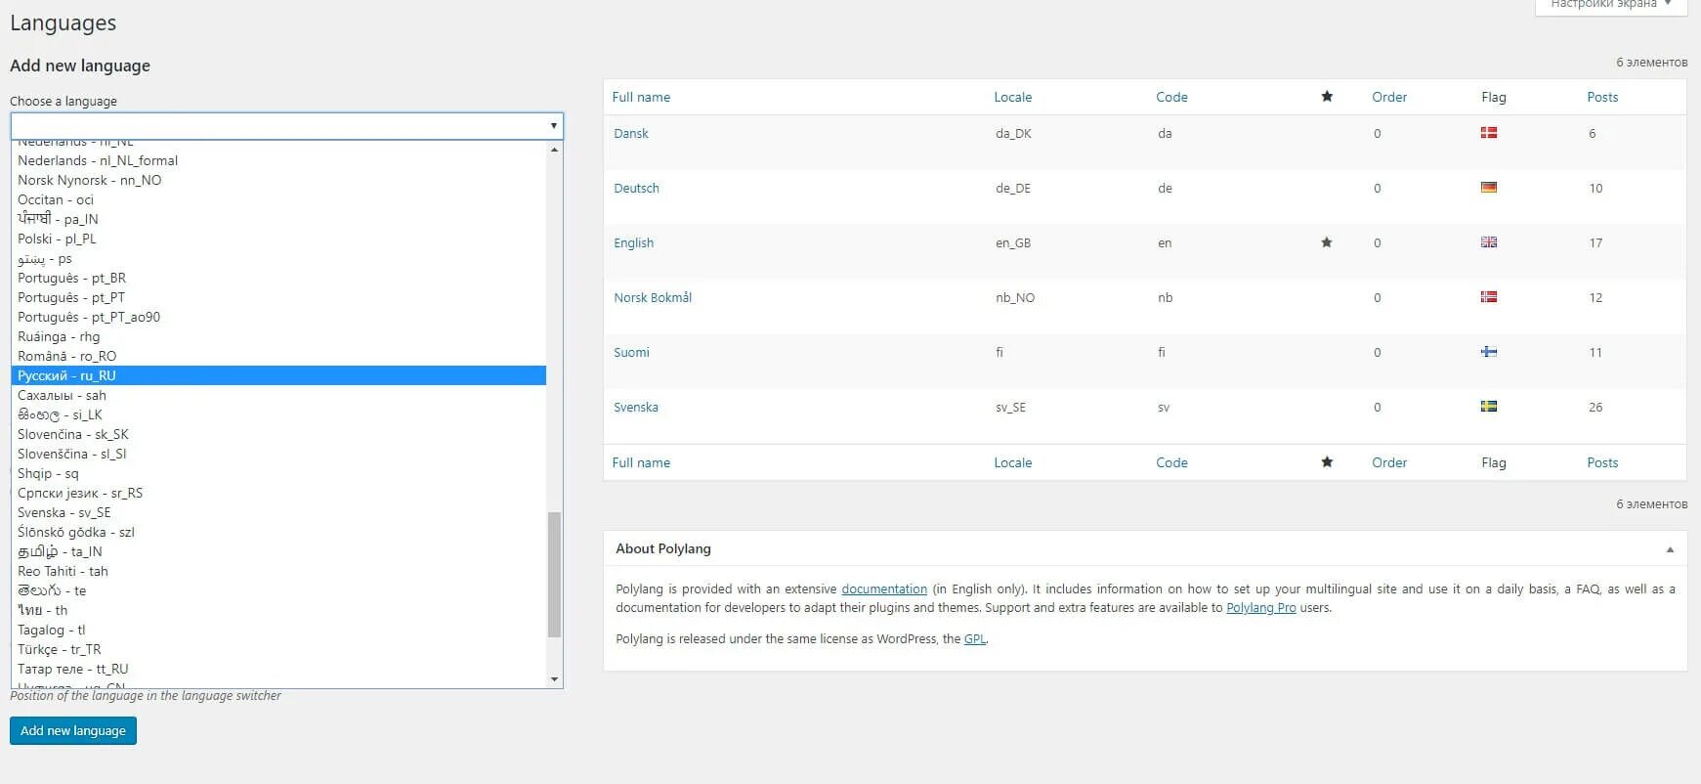Select Português - pt_PT_ao90 option
The image size is (1701, 784).
(x=278, y=317)
